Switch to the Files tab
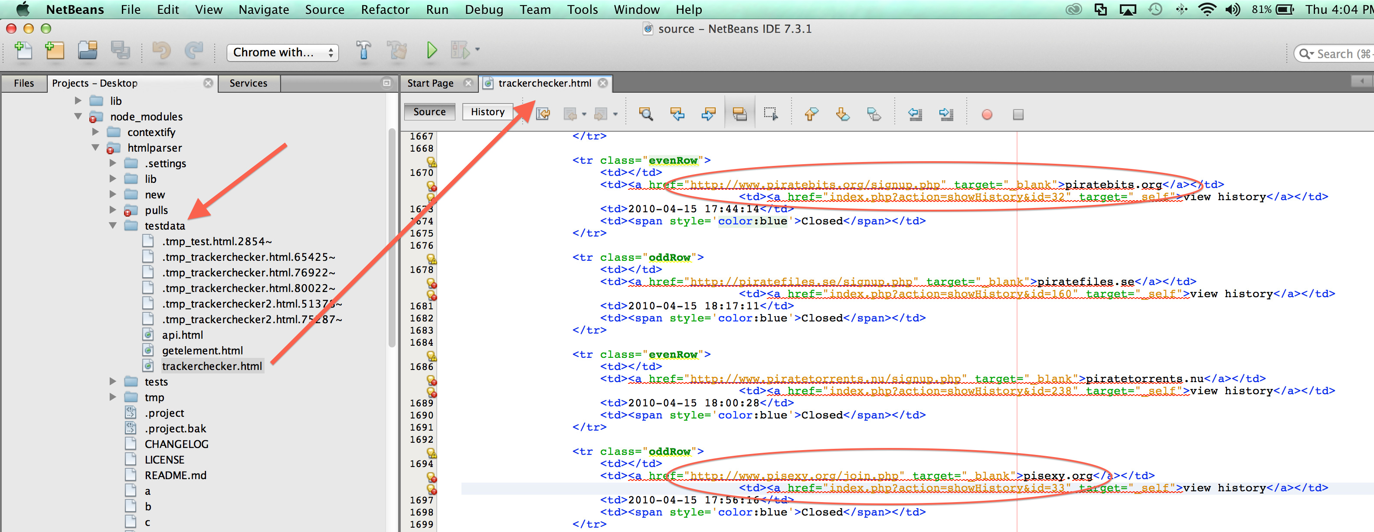Screen dimensions: 1374x532 [x=24, y=83]
